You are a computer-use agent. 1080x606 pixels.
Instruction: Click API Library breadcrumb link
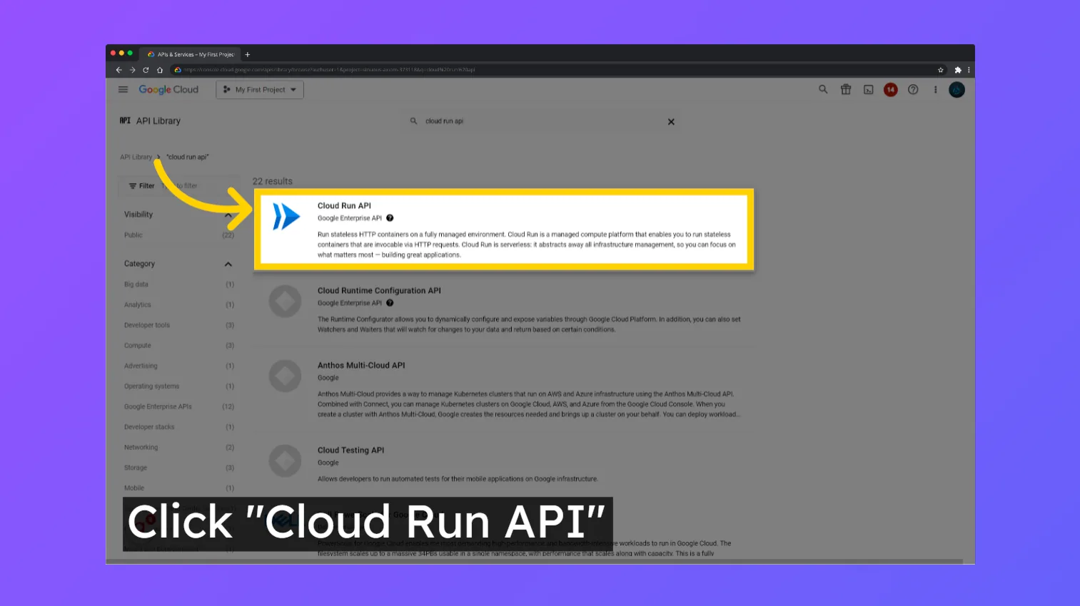point(136,157)
